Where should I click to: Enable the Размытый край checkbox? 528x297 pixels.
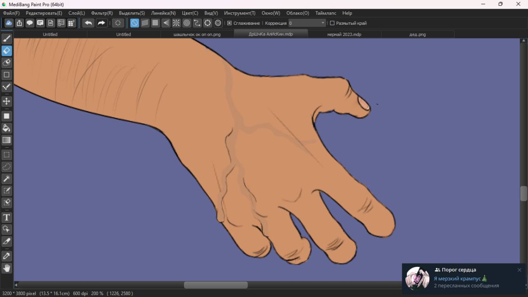coord(332,23)
